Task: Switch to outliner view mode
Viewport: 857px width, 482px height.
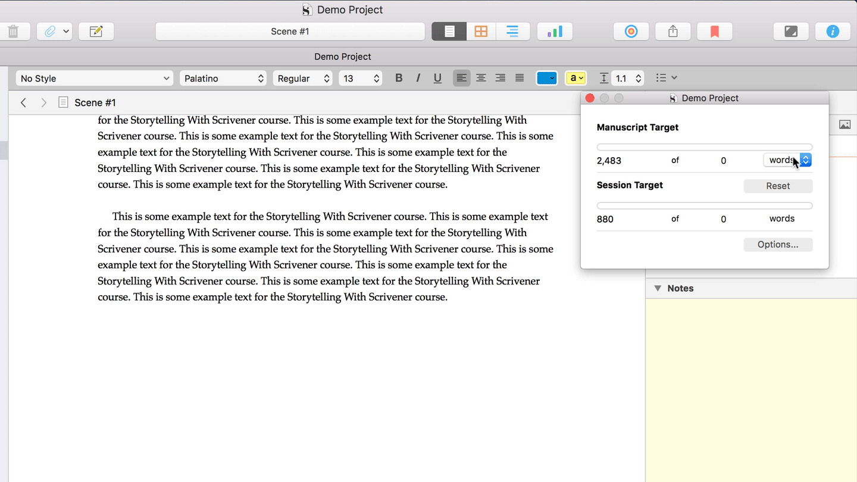Action: (512, 32)
